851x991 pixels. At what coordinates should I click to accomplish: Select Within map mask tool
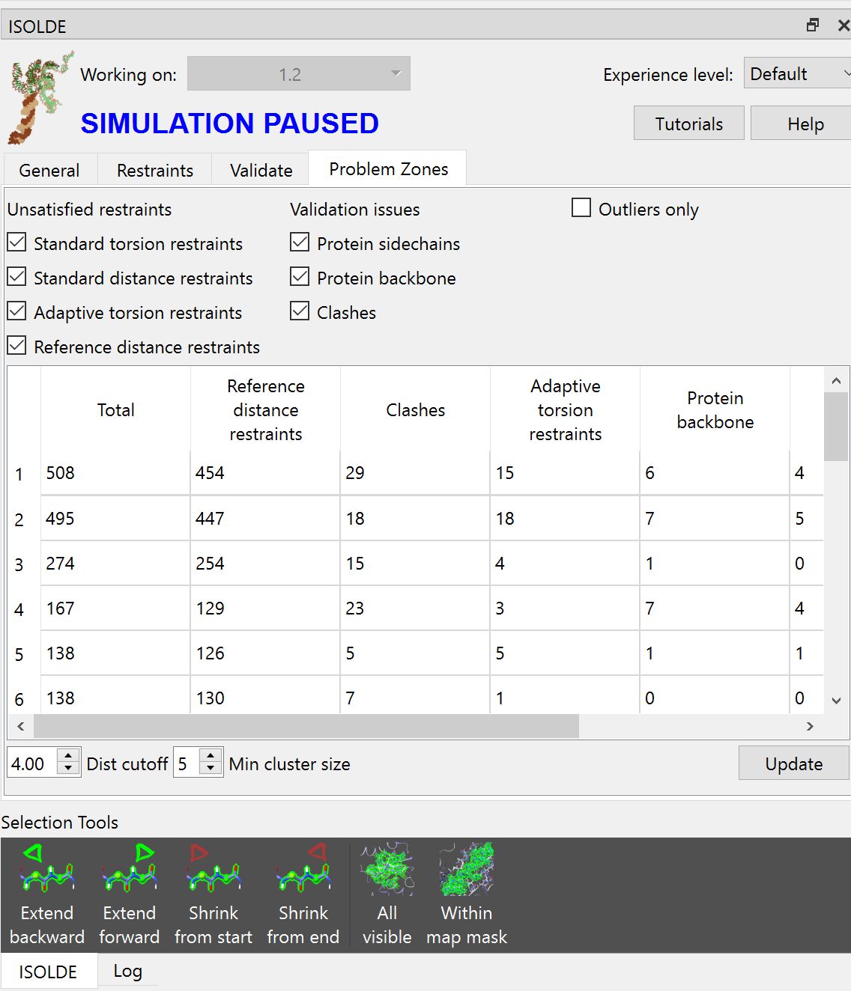(467, 895)
